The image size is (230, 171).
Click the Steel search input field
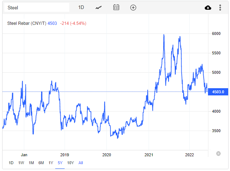pos(35,8)
